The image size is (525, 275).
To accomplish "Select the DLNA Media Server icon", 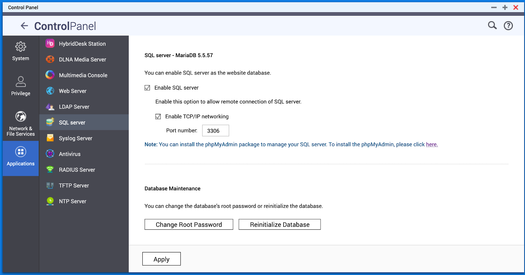I will pyautogui.click(x=50, y=59).
